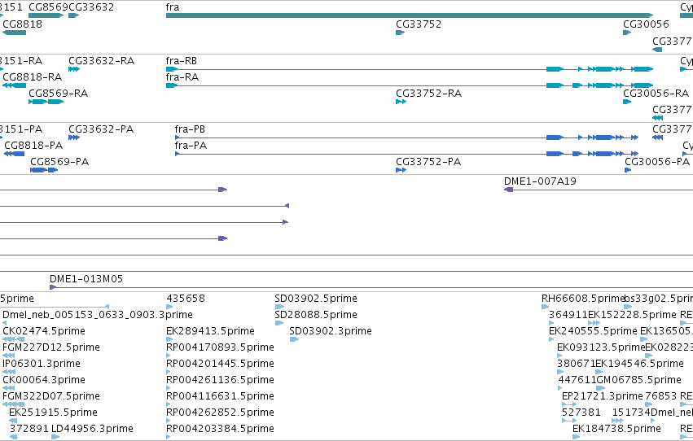Select the CG8818 gene glyph
This screenshot has width=693, height=441.
14,33
